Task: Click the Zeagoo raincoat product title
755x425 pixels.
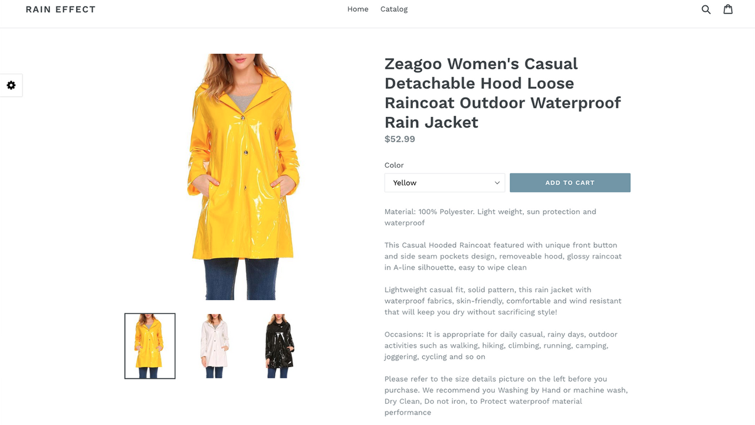Action: coord(503,93)
